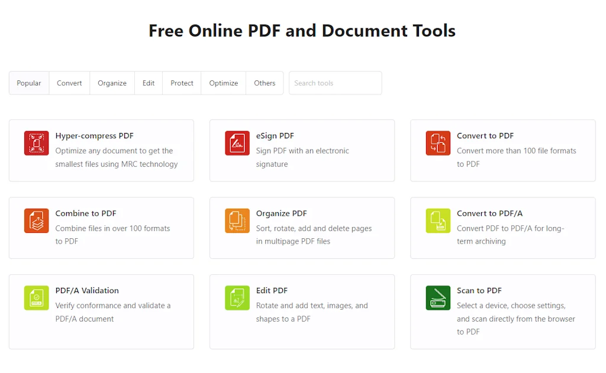Click the Convert to PDF icon
This screenshot has width=606, height=373.
pos(438,142)
